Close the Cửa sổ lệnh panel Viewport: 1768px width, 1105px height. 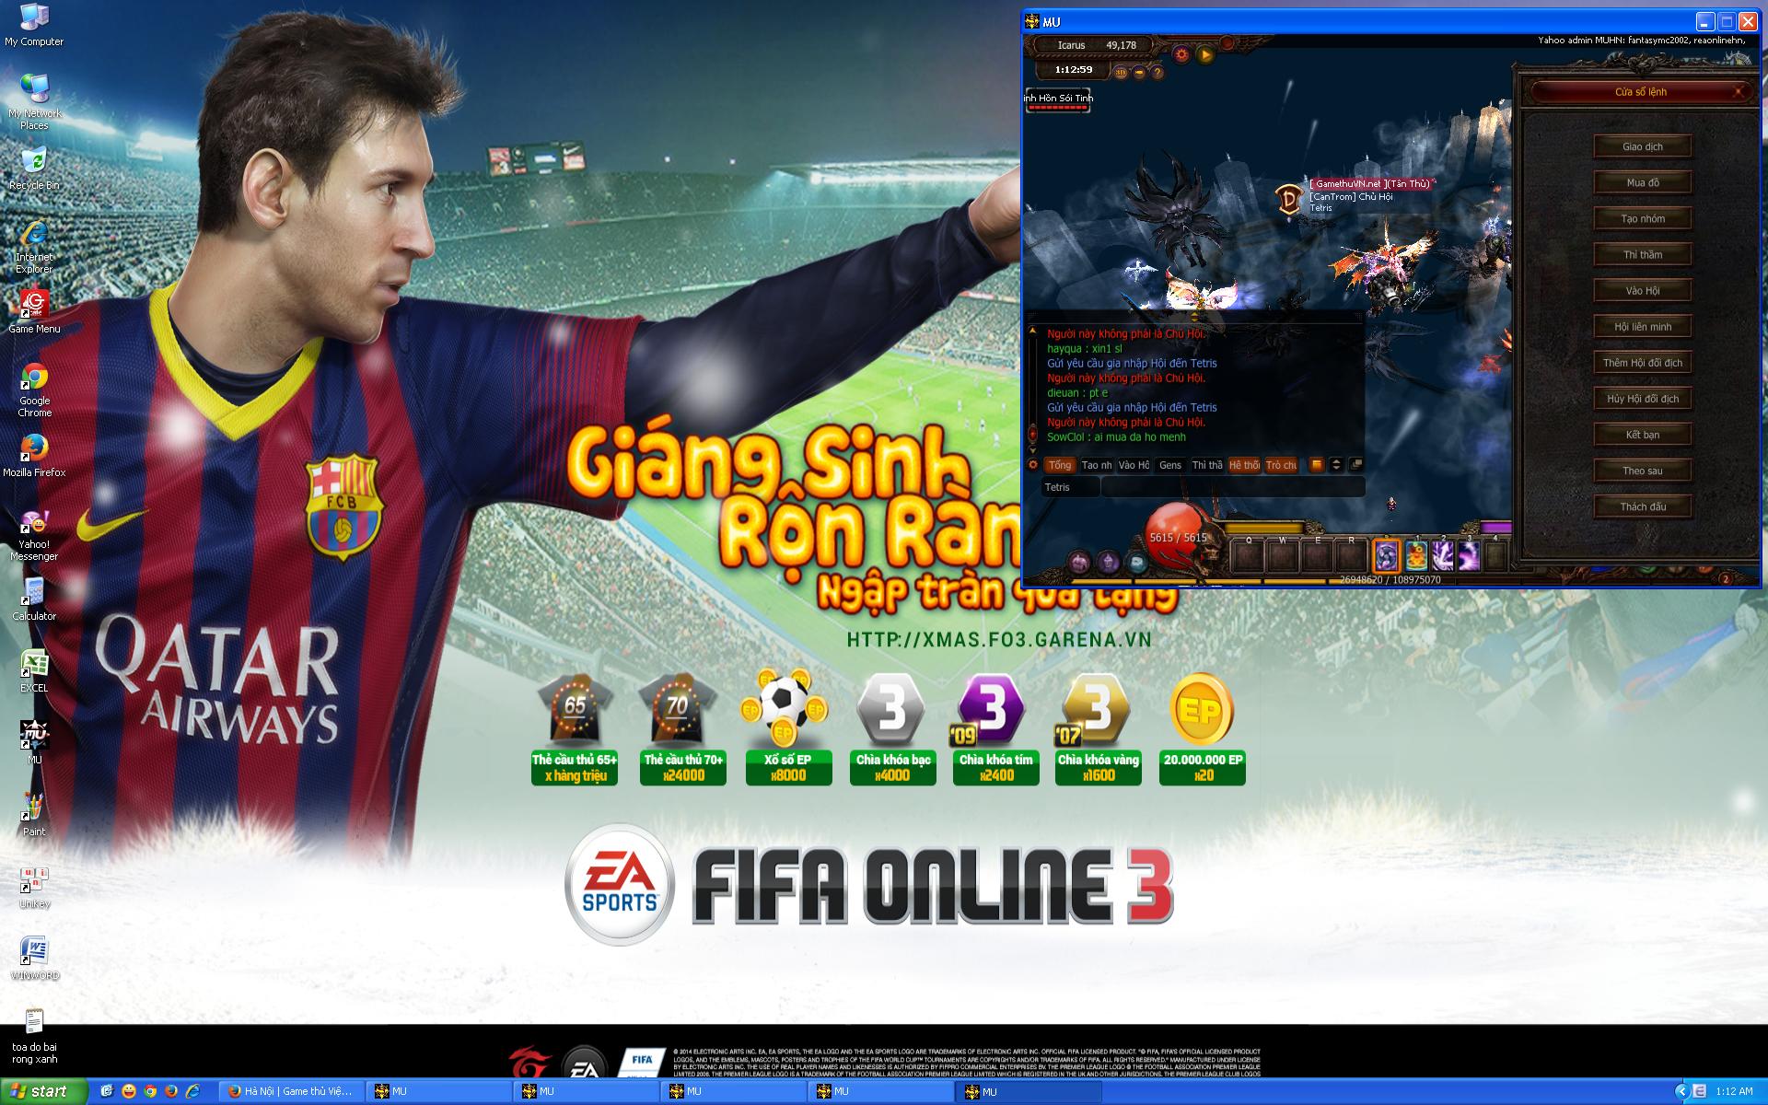point(1739,91)
